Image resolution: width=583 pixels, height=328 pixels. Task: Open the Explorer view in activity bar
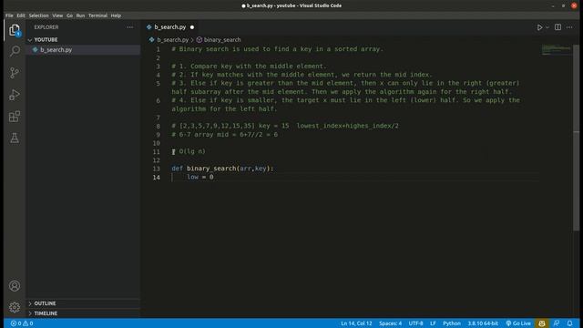pyautogui.click(x=15, y=30)
